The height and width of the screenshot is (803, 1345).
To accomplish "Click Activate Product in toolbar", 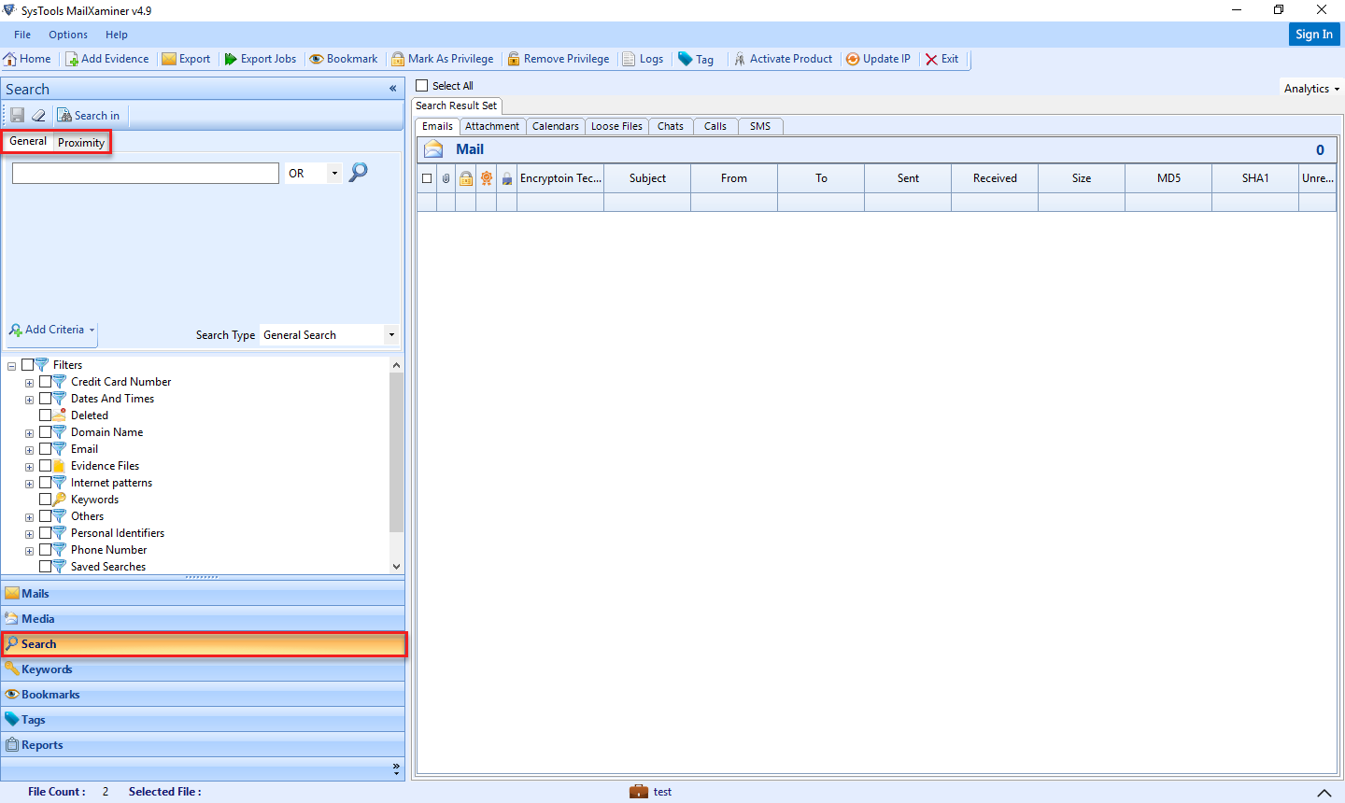I will [x=783, y=59].
